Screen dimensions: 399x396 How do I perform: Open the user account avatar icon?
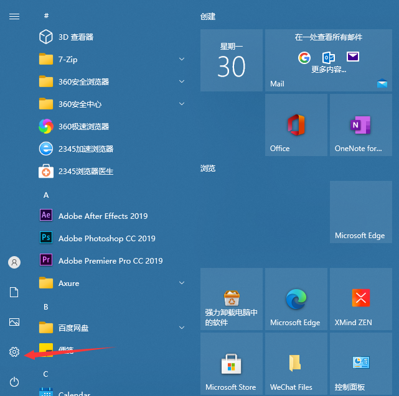click(14, 262)
